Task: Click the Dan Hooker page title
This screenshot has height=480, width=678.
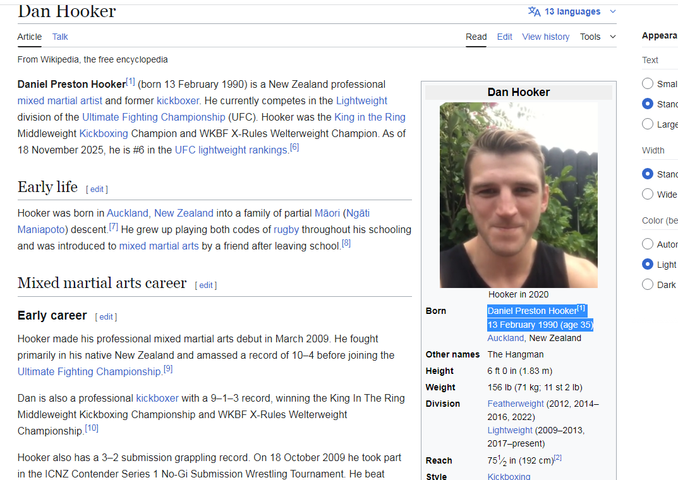Action: [66, 11]
